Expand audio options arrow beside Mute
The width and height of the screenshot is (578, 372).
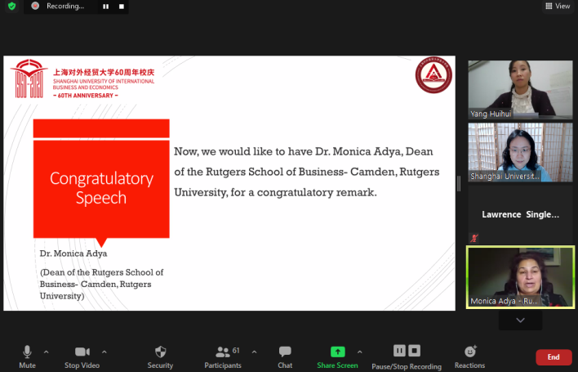coord(46,352)
